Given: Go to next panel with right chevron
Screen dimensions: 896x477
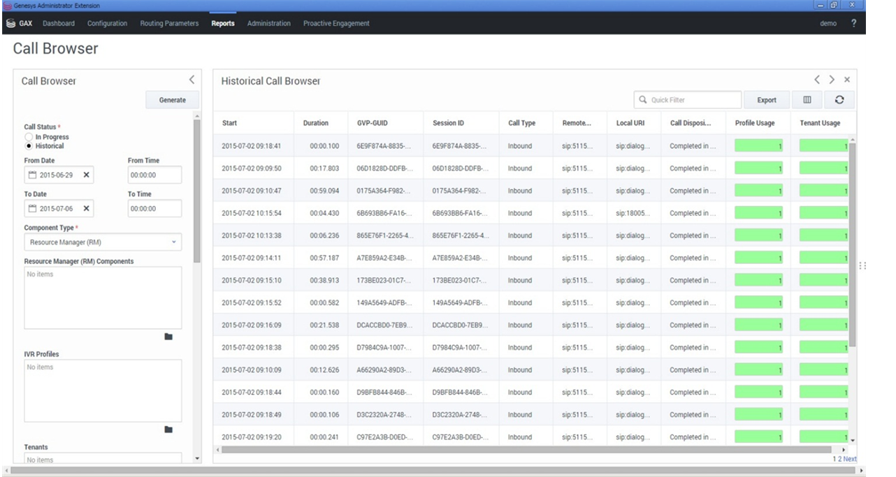Looking at the screenshot, I should 832,80.
